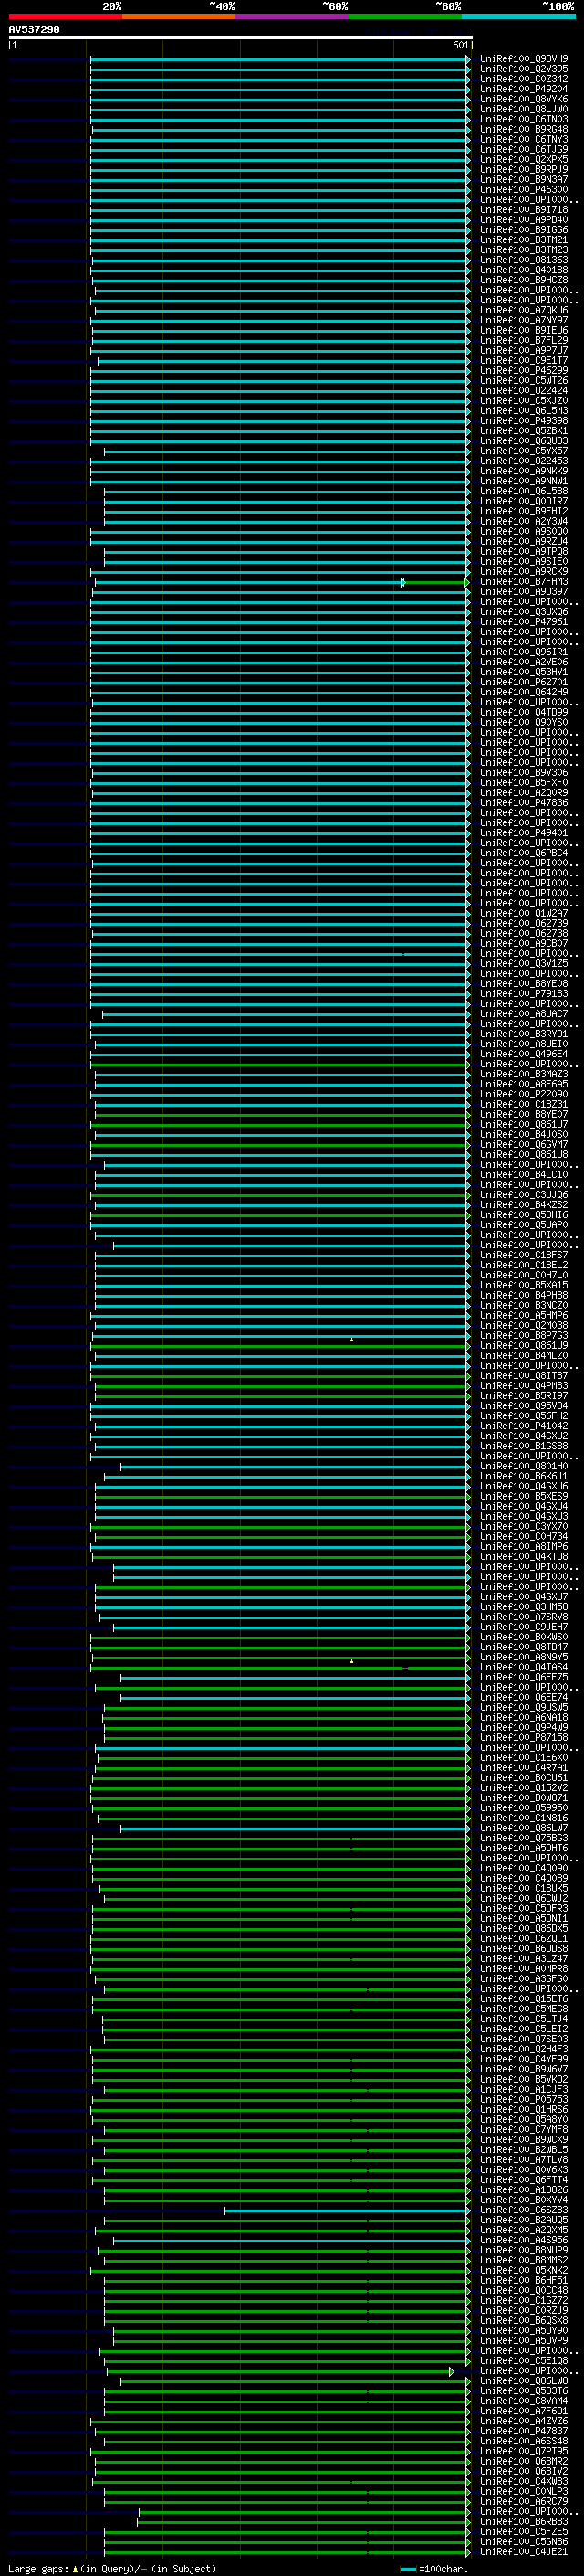Select hit label UniRef100_Q6EE75
Viewport: 584px width, 2576px height.
(524, 1677)
